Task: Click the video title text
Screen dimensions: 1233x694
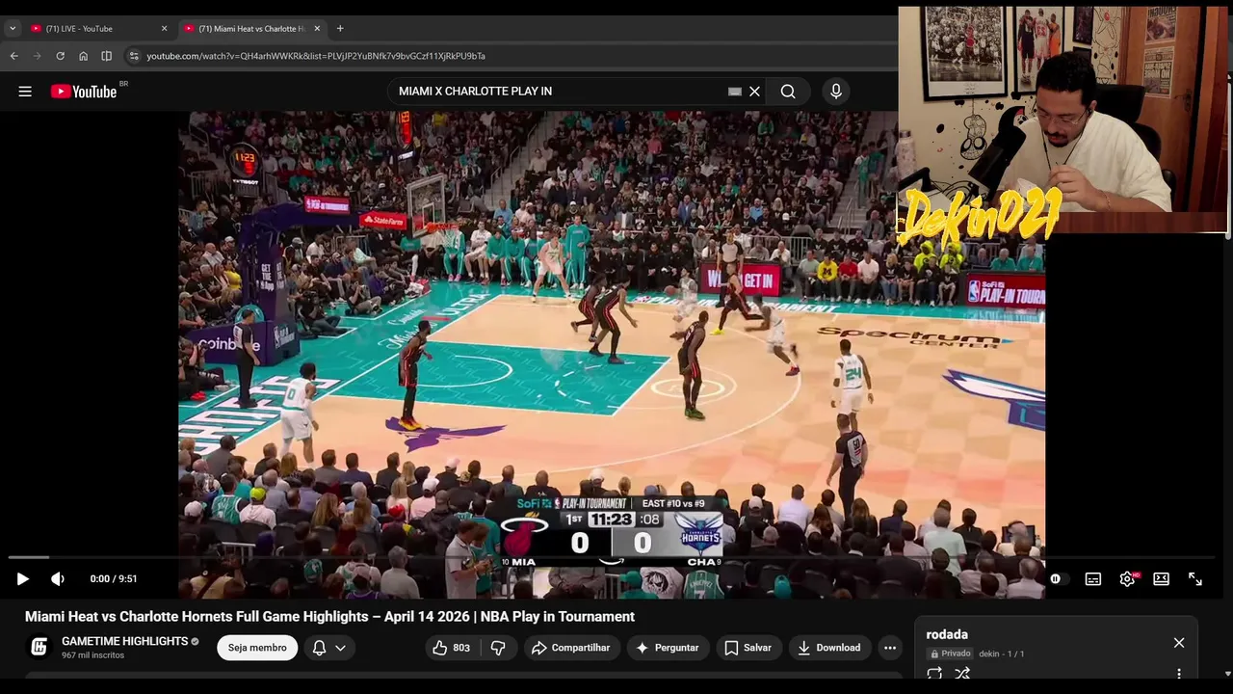Action: [329, 617]
